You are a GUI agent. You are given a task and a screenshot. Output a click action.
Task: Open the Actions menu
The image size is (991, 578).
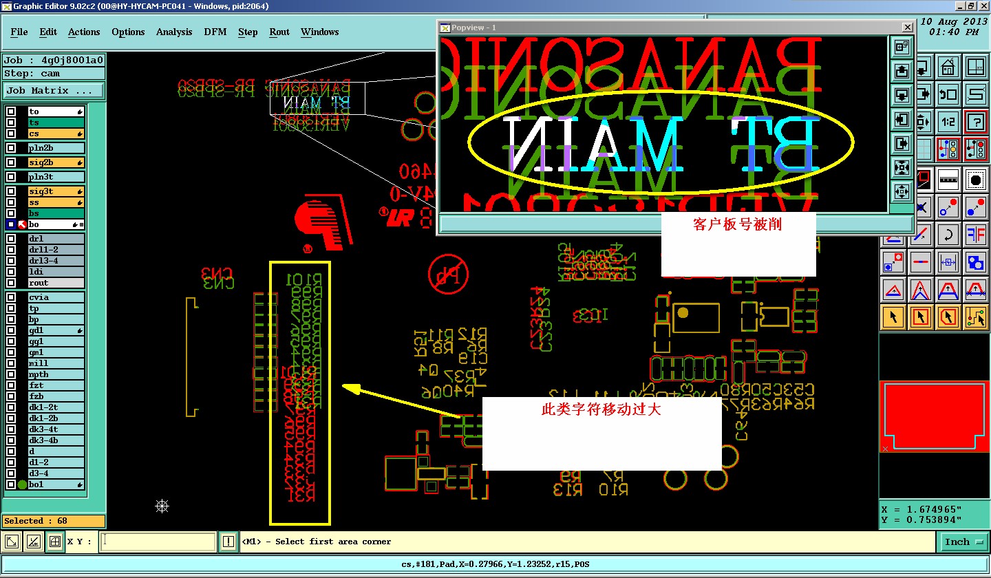tap(84, 32)
